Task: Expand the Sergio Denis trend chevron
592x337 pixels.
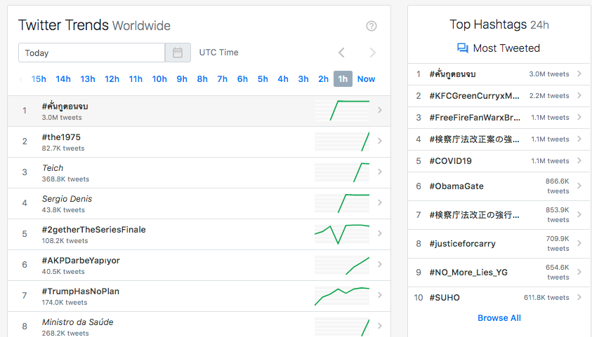Action: [380, 202]
